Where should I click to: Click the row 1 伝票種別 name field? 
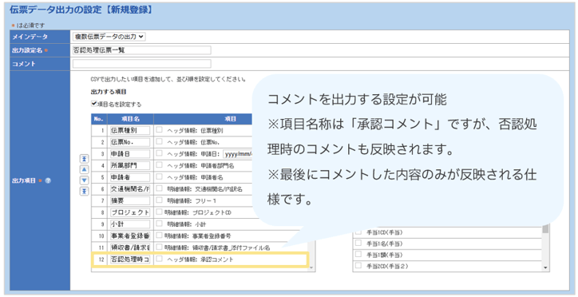(130, 130)
